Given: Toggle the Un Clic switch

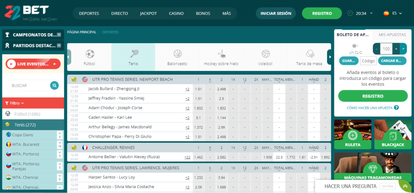Looking at the screenshot, I should click(355, 46).
